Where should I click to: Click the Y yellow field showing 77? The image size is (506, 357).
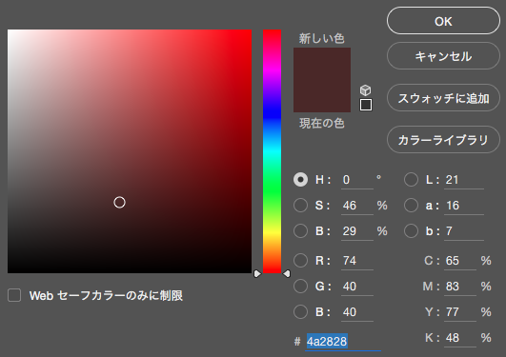460,312
